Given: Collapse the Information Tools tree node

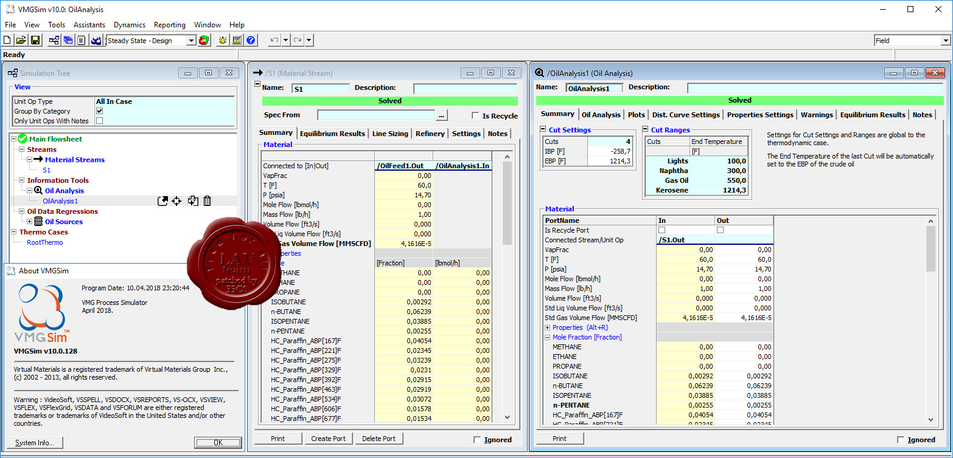Looking at the screenshot, I should 22,180.
